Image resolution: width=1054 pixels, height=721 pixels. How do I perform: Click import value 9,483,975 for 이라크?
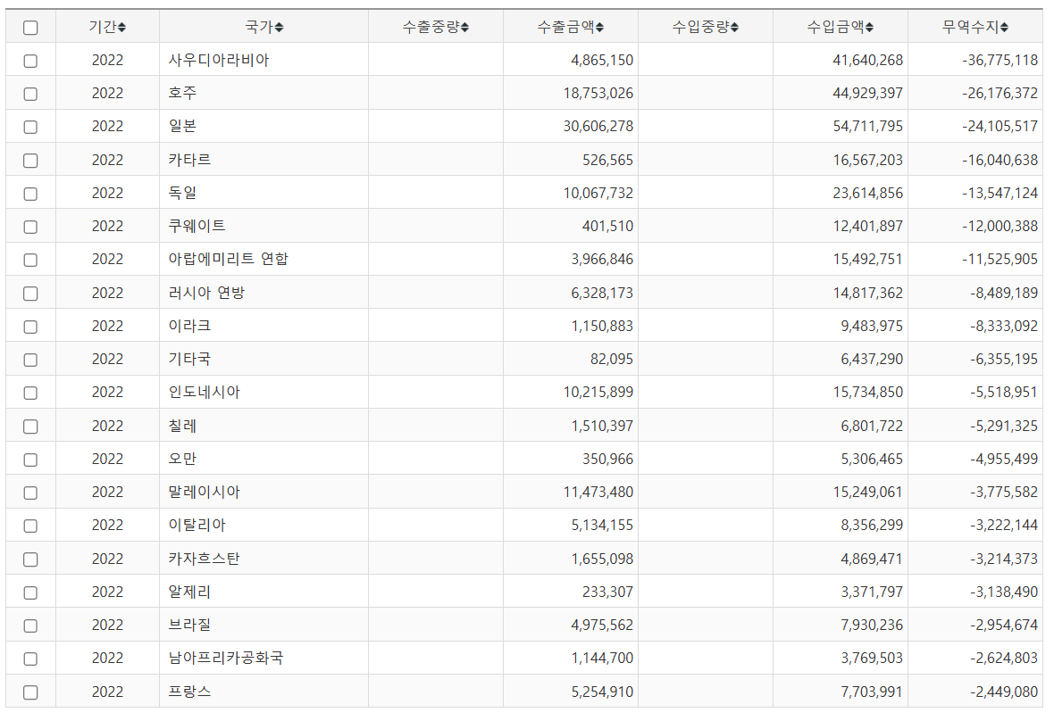tap(872, 326)
